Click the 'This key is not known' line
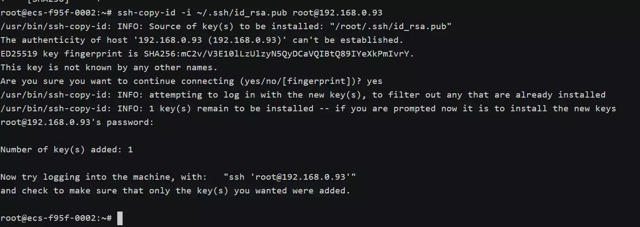 point(109,68)
